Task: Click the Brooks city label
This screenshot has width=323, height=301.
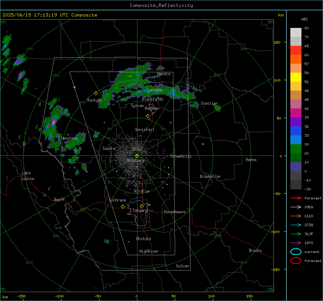Action: pos(255,251)
